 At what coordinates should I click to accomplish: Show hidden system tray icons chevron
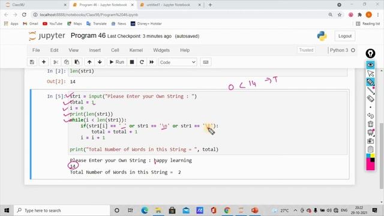point(295,211)
